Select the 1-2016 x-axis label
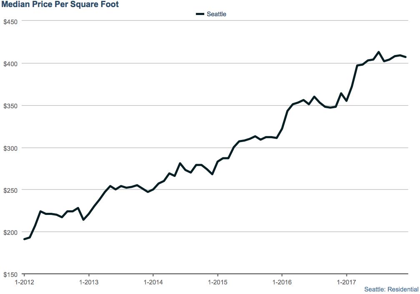Screen dimensions: 420x294 point(282,282)
